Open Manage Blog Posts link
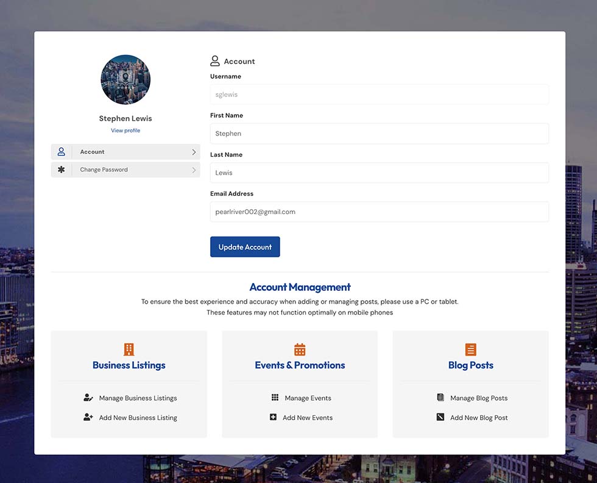The height and width of the screenshot is (483, 597). 479,398
